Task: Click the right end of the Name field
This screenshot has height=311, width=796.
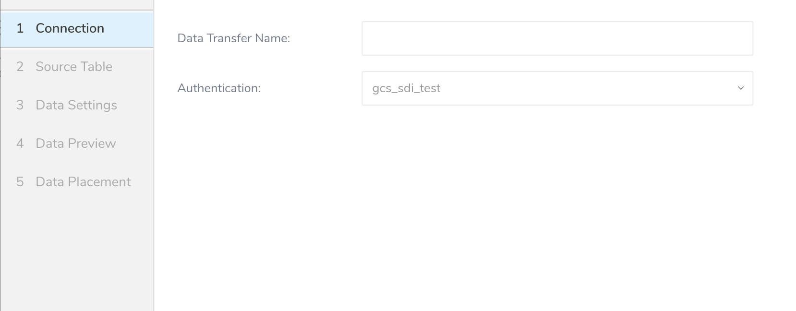Action: (x=739, y=38)
